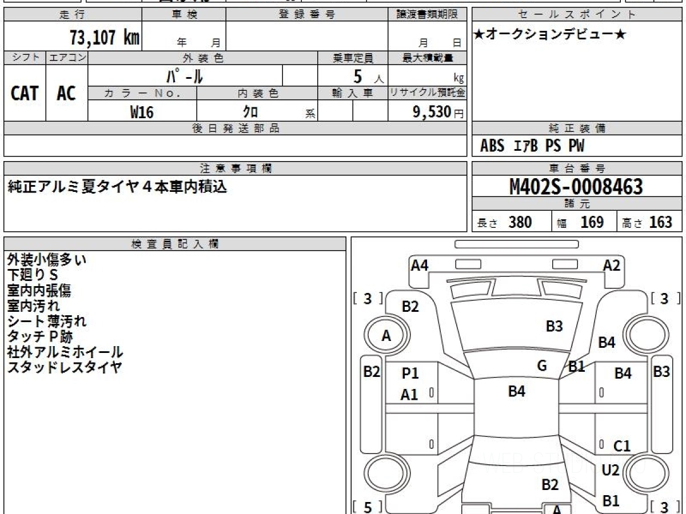
Task: Click the 検査員記入欄 header
Action: pyautogui.click(x=175, y=244)
